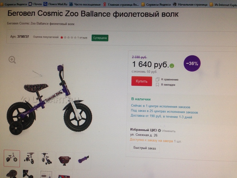Open the Поиск Mail.Ru bookmark
The image size is (237, 178).
(55, 4)
